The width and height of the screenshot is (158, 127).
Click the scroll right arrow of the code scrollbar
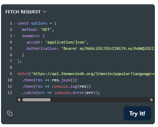[x=152, y=100]
